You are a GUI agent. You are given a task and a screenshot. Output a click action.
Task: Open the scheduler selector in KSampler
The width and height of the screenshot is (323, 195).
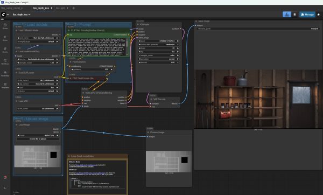click(159, 59)
